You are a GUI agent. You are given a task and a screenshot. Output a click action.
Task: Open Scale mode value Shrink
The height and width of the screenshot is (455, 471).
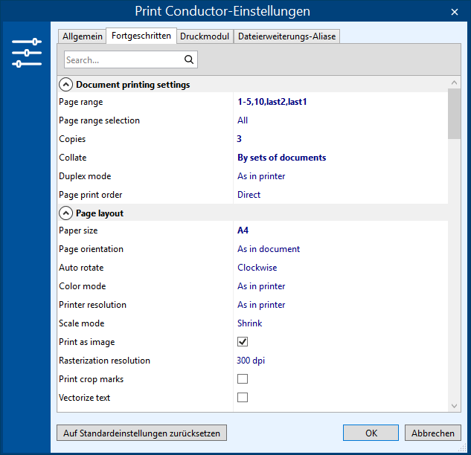tap(249, 323)
